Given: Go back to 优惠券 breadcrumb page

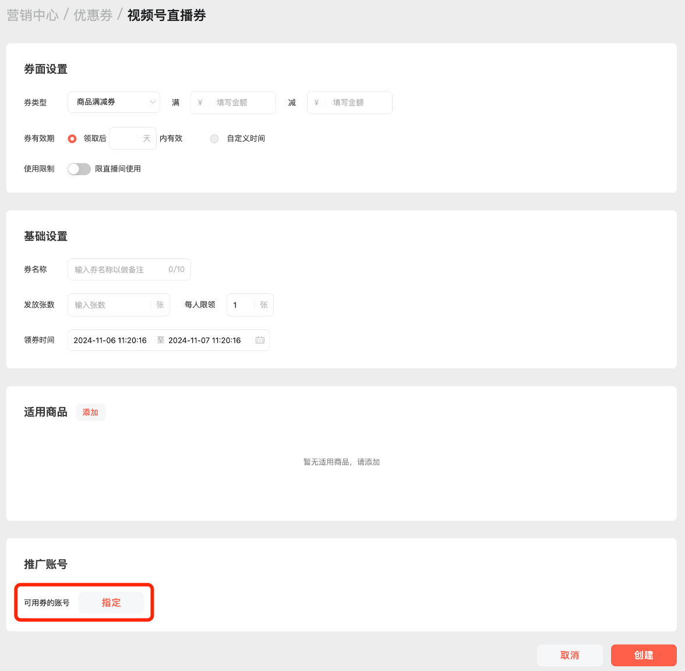Looking at the screenshot, I should click(x=93, y=15).
